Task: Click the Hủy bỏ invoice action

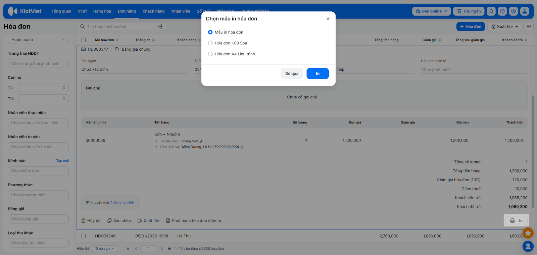Action: 91,220
